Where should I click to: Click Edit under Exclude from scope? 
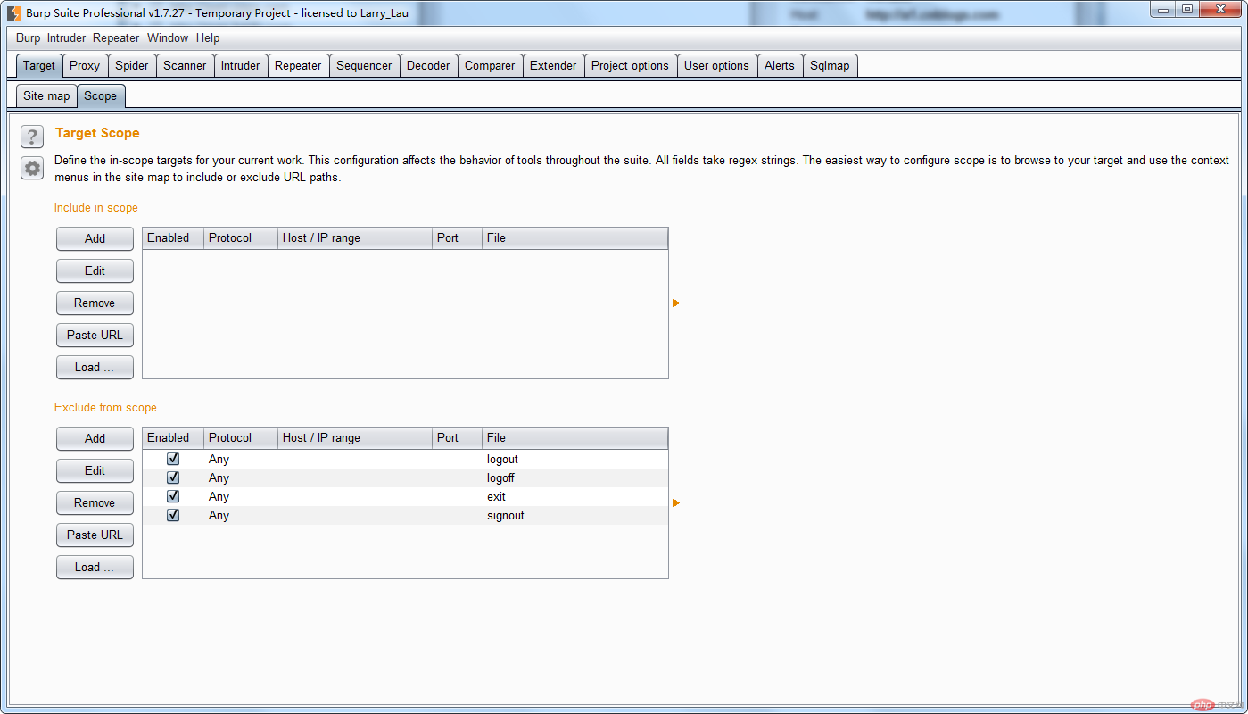point(95,470)
